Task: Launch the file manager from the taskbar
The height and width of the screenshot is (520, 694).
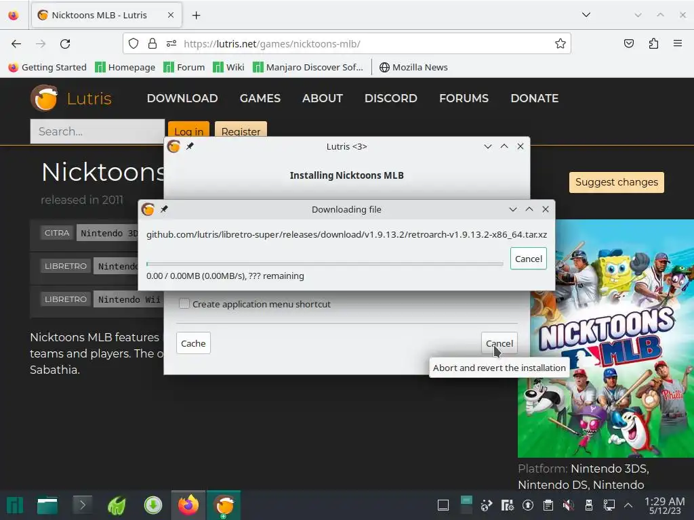Action: tap(47, 505)
